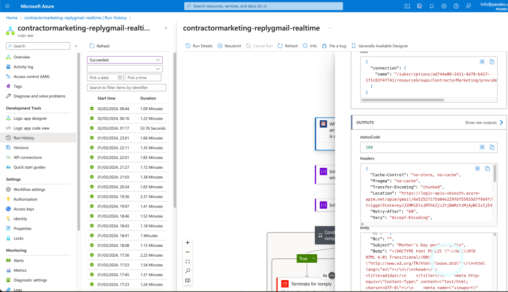Open Workflow settings
Screen dimensions: 508x292
[x=29, y=190]
